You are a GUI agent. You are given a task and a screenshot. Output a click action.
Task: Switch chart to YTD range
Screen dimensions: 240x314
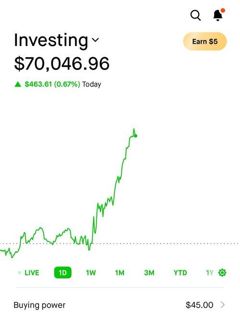180,273
